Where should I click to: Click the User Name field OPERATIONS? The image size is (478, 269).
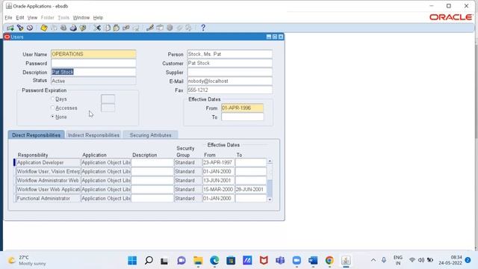point(93,54)
